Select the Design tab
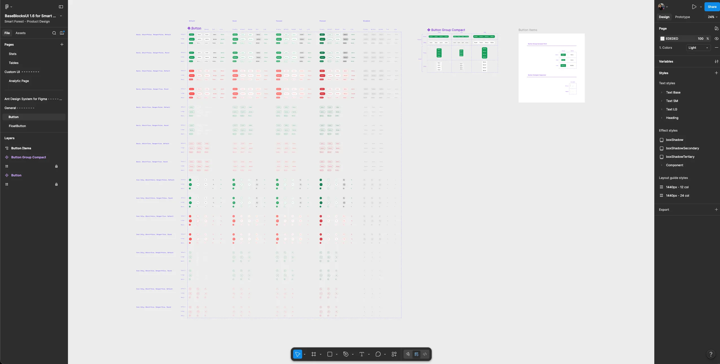Screen dimensions: 720x364 (x=664, y=17)
